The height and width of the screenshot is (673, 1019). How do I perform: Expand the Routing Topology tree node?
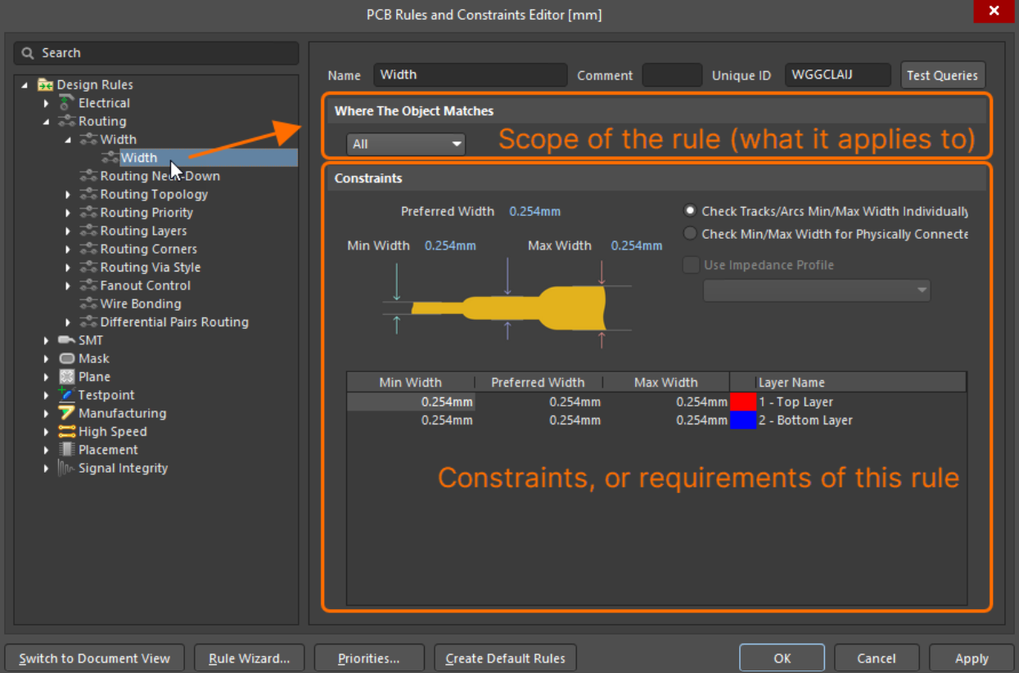pos(68,195)
